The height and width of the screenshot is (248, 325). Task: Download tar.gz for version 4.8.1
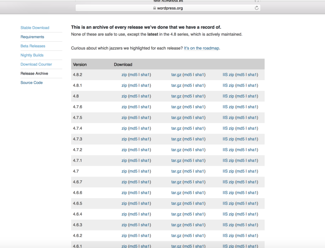pos(176,86)
